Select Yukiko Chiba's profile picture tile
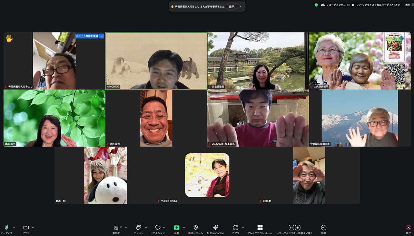The image size is (414, 236). click(x=207, y=175)
